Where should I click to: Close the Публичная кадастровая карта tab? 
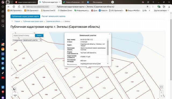[x=60, y=2]
